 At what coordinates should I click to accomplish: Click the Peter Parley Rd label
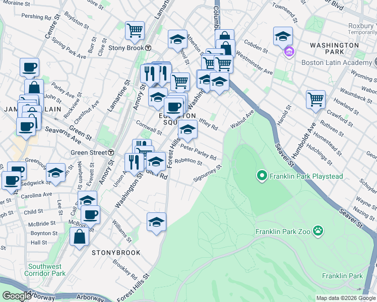pyautogui.click(x=199, y=152)
